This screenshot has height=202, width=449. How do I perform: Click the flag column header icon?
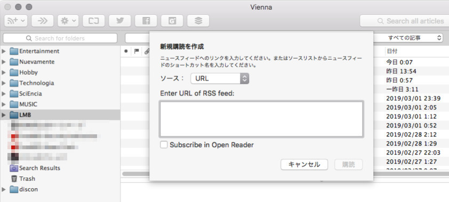click(x=137, y=51)
